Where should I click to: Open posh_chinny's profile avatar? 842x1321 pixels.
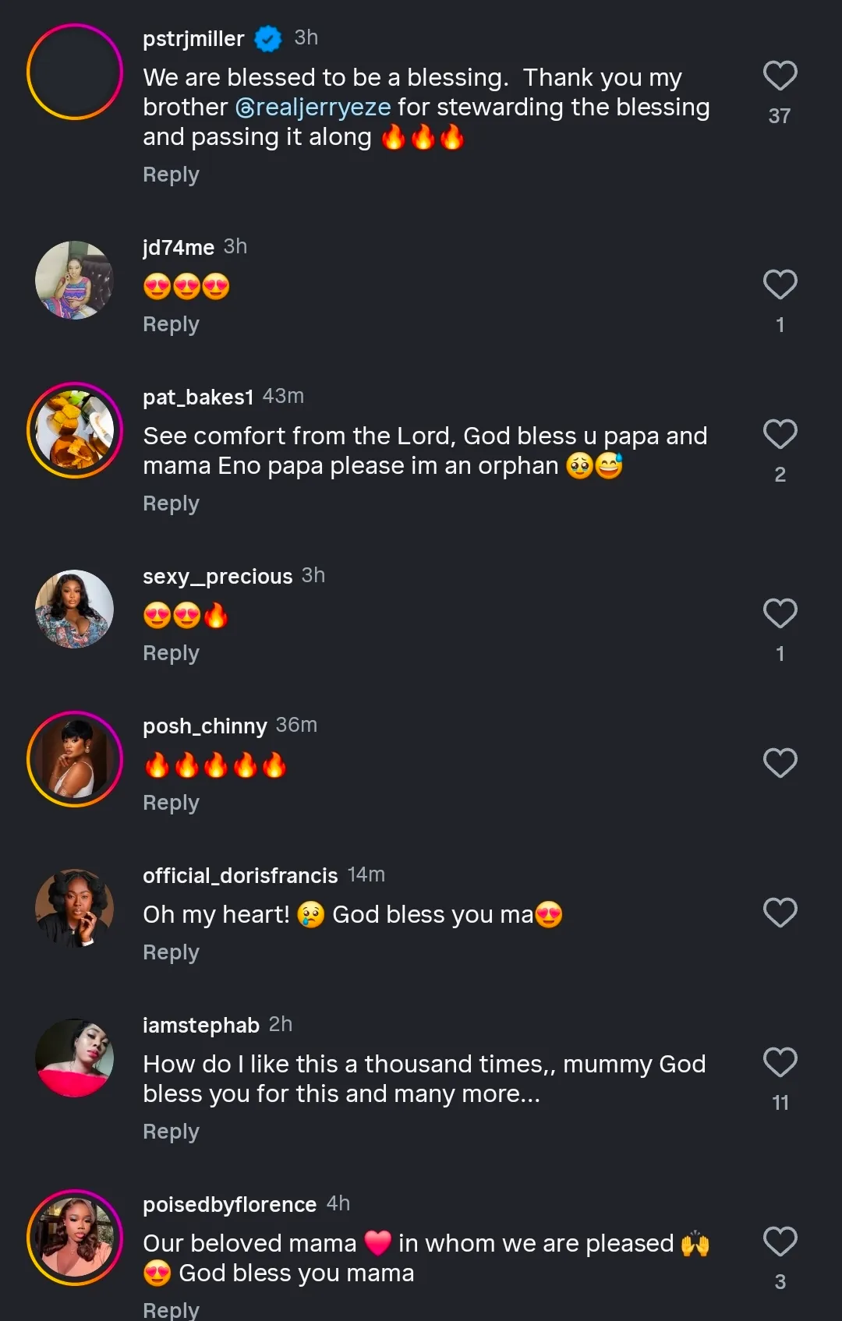pos(75,759)
